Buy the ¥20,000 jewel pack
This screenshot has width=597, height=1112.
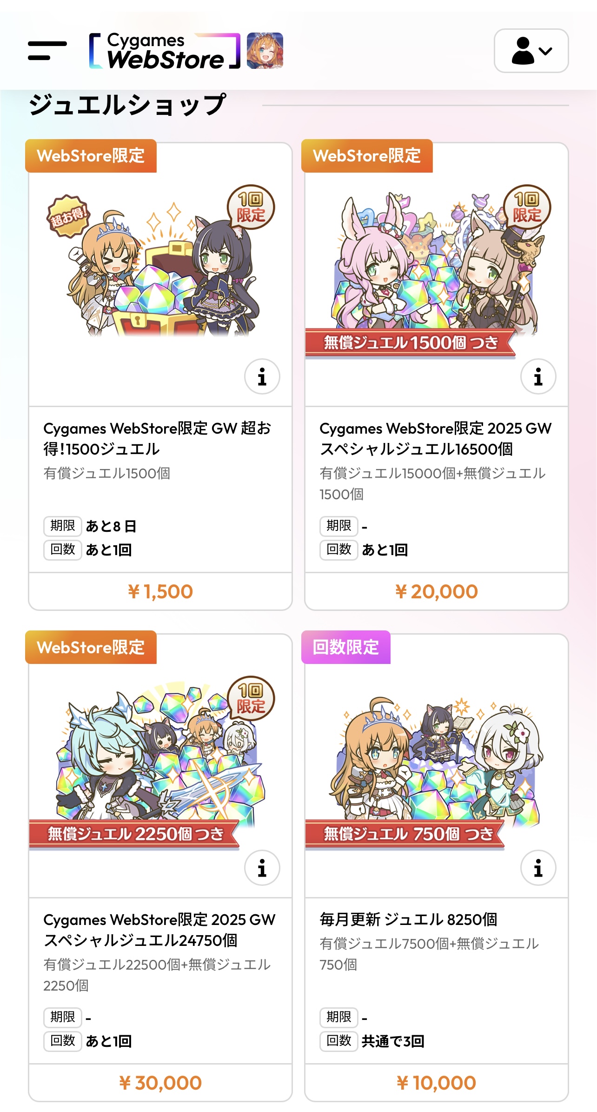[437, 591]
